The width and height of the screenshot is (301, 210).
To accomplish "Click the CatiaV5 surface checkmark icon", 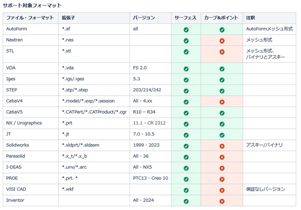I will coord(186,113).
